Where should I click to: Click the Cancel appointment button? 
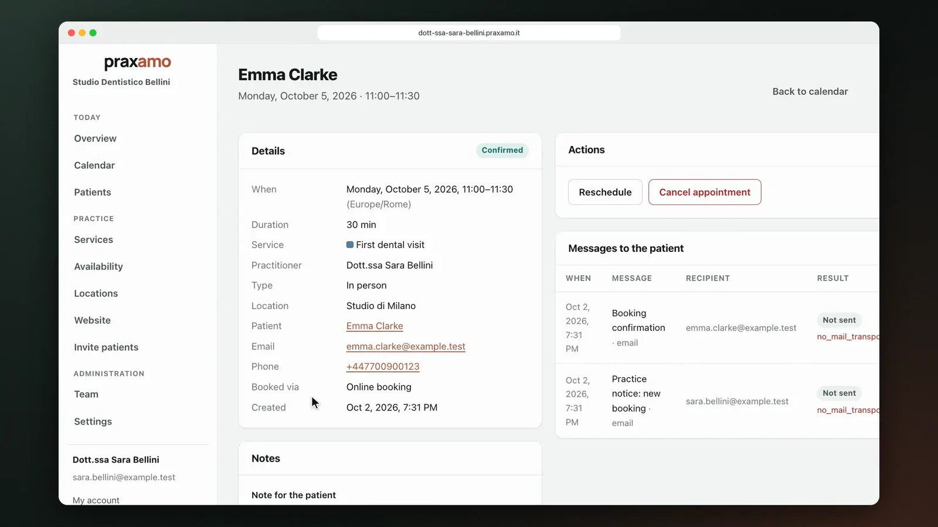point(705,192)
